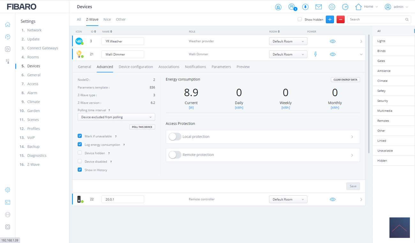Click the settings gear icon in left sidebar
The width and height of the screenshot is (415, 243).
pyautogui.click(x=8, y=190)
